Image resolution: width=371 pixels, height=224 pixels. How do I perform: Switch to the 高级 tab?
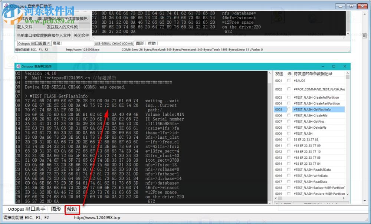click(x=56, y=43)
